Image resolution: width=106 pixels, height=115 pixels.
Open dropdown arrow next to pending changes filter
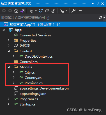[36, 11]
